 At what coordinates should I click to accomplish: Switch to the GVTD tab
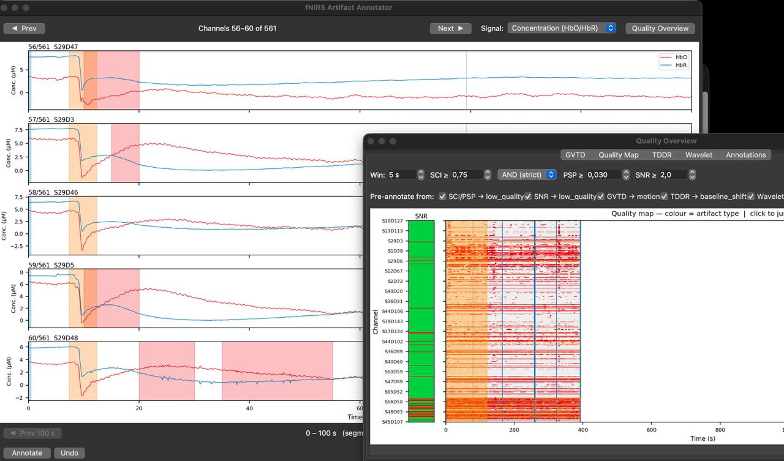click(575, 155)
